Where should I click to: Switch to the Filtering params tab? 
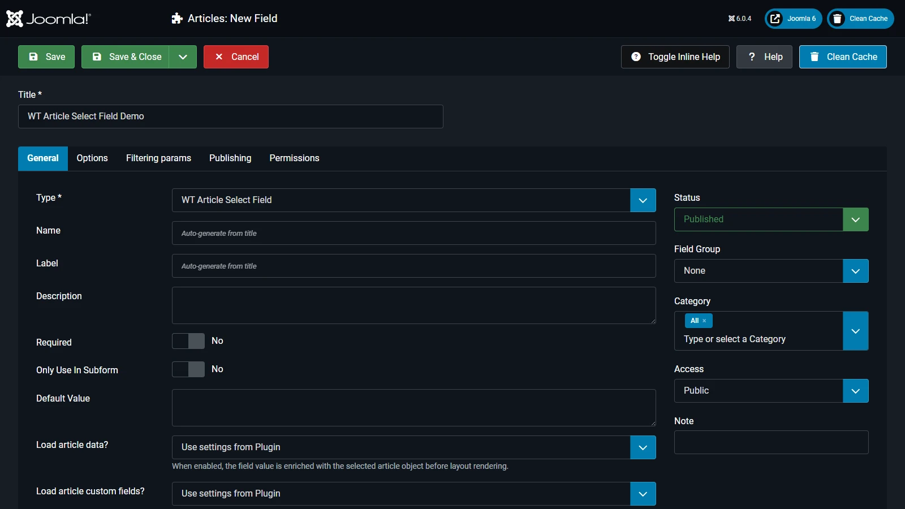pos(158,158)
